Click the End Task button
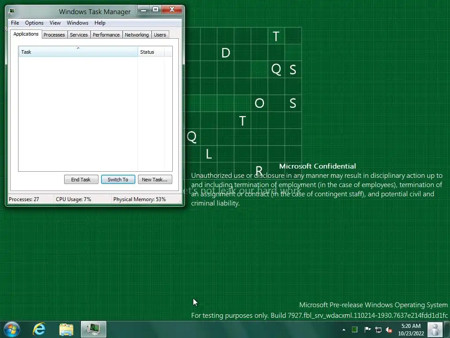Viewport: 450px width, 338px height. click(81, 180)
